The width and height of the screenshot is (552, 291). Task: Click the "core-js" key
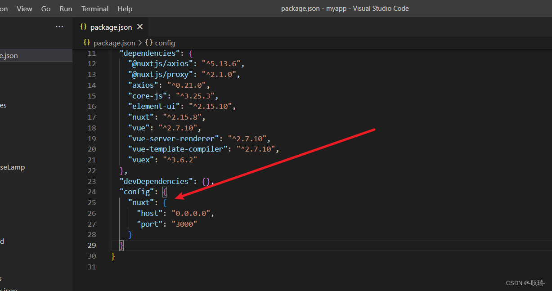(148, 96)
